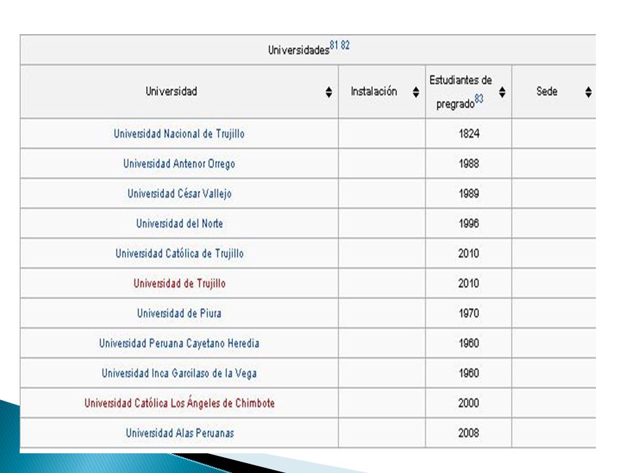Select 1960 in Inca Garcilaso de la Vega row
Viewport: 630px width, 473px height.
[469, 373]
